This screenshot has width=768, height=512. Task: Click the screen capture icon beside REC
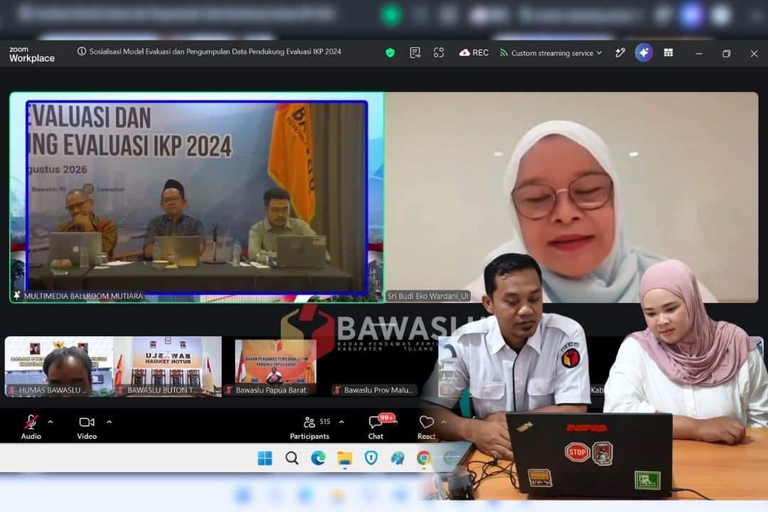[439, 53]
